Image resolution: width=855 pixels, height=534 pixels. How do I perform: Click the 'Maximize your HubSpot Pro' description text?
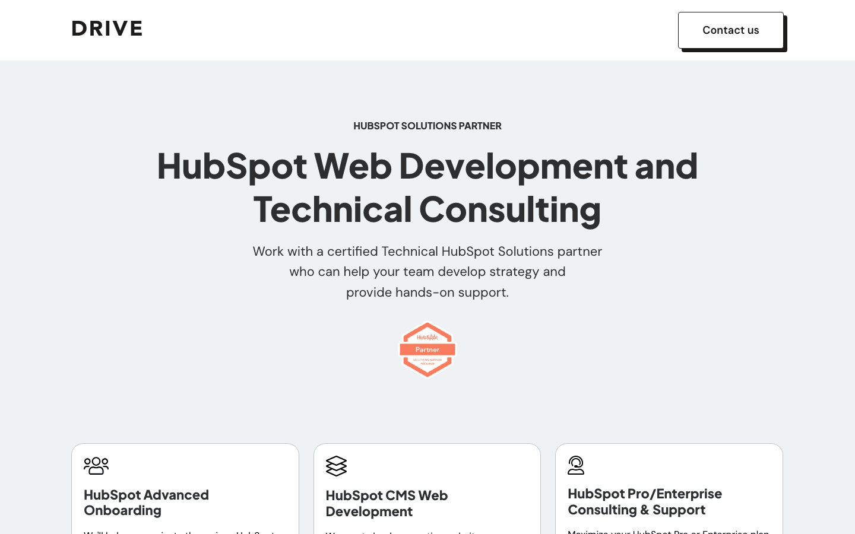668,532
